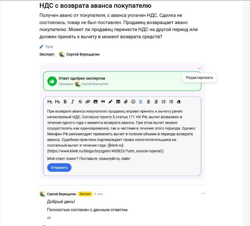The image size is (250, 226).
Task: Open three-dot menu on Сергей Верещагин's comment
Action: click(203, 194)
